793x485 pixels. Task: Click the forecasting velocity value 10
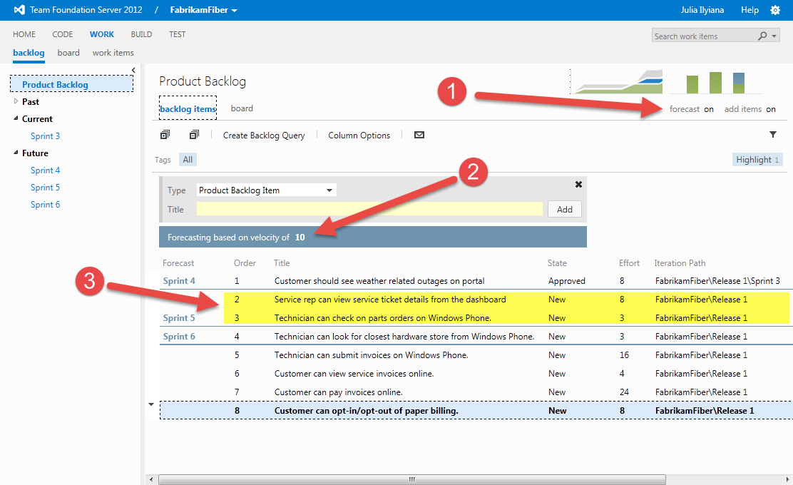(x=300, y=238)
